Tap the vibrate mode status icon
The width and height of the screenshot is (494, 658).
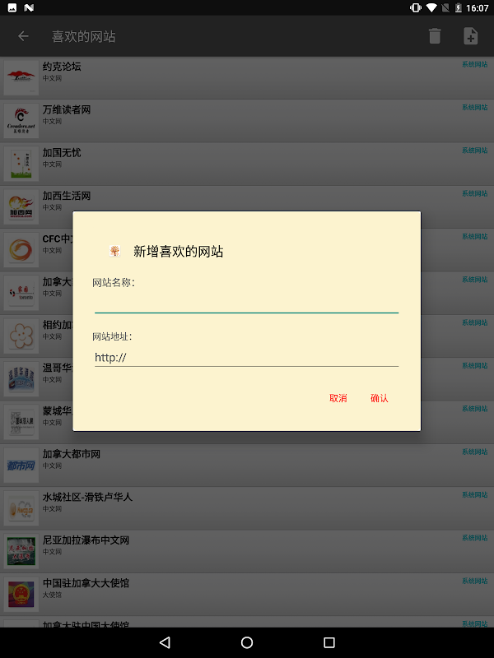416,7
